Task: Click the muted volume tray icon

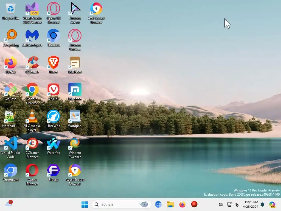Action: [237, 204]
